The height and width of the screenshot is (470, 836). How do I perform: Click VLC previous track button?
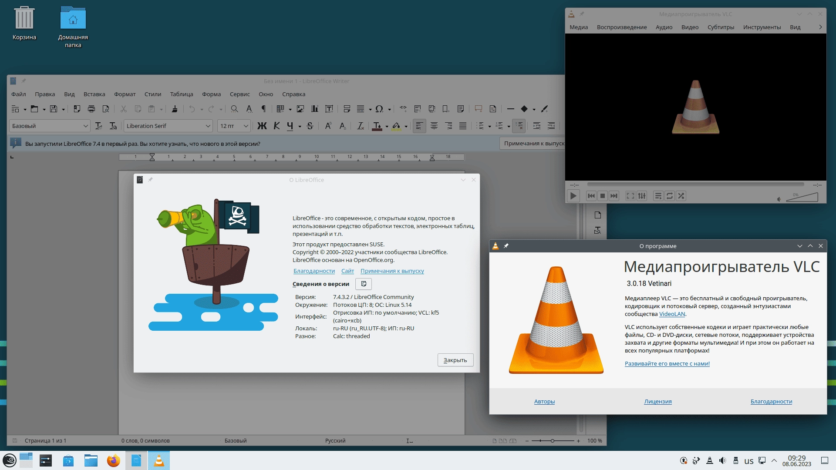pyautogui.click(x=591, y=196)
